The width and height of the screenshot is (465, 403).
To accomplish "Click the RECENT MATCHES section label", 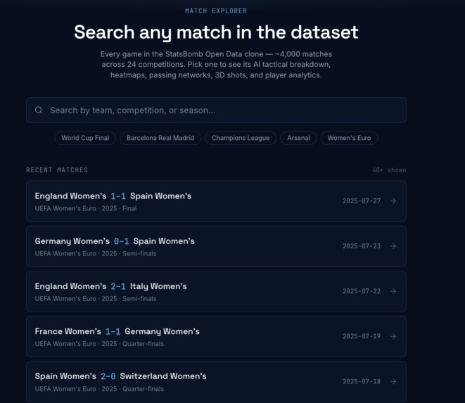I will point(57,170).
